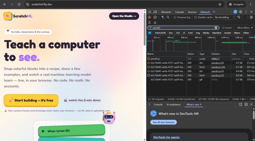This screenshot has width=255, height=141.
Task: Clear the pendo filter text
Action: point(216,28)
